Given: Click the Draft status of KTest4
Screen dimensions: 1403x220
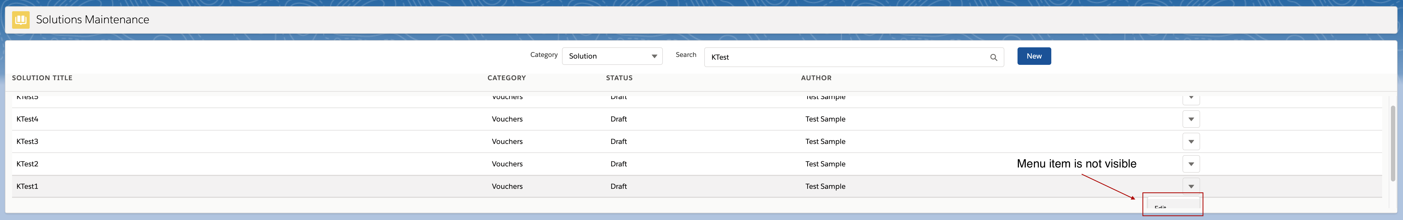Looking at the screenshot, I should coord(618,120).
